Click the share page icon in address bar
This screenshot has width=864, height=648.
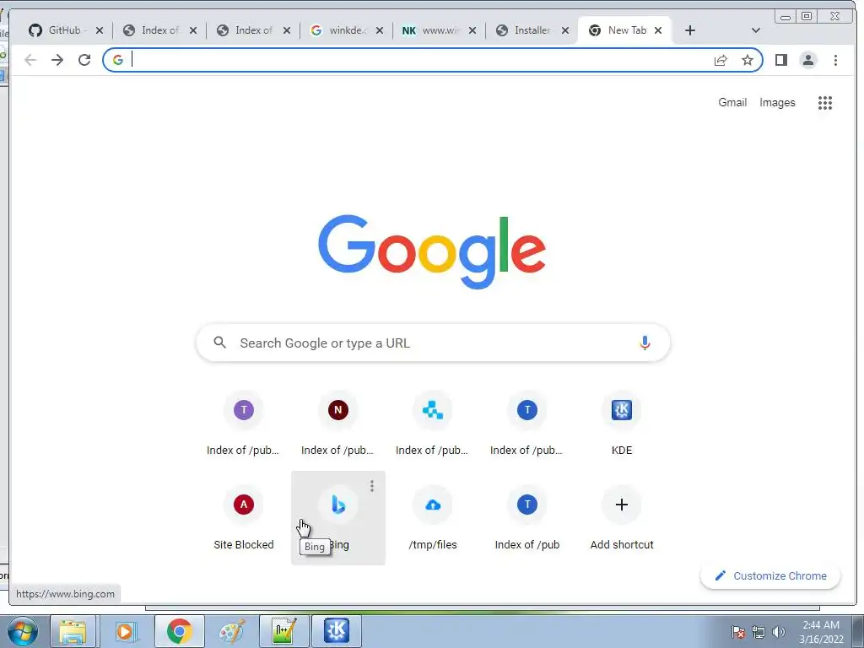[x=721, y=60]
